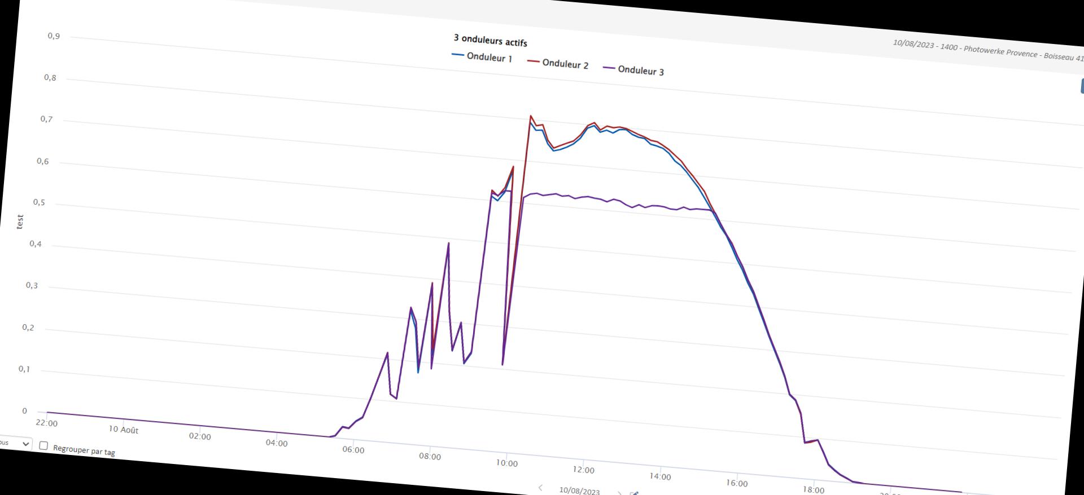Click the y-axis label test
This screenshot has height=495, width=1084.
[x=20, y=222]
